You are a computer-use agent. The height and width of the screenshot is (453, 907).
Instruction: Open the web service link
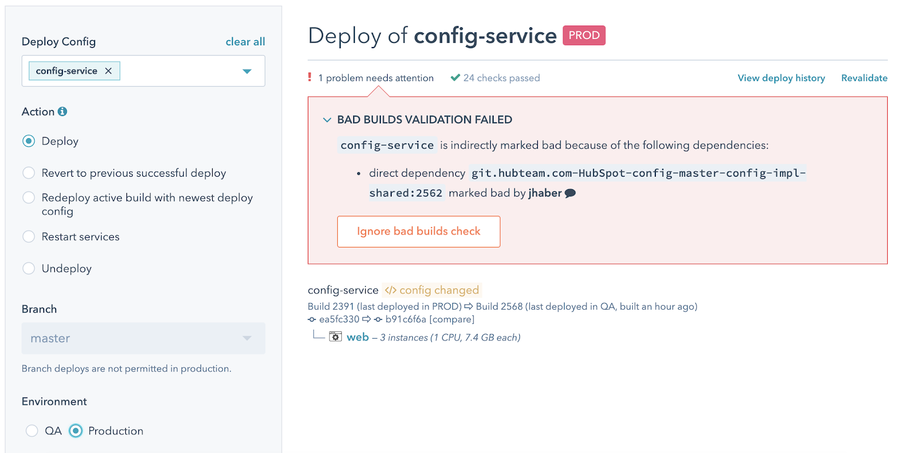pos(358,337)
